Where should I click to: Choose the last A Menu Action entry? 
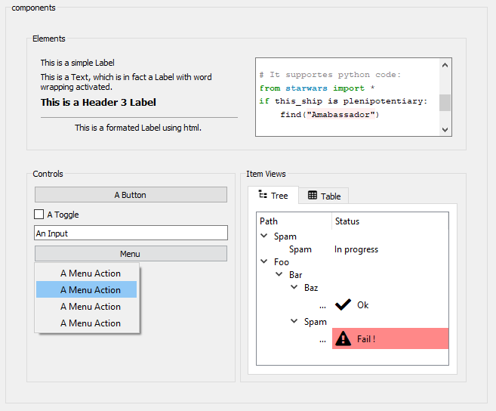tap(90, 323)
